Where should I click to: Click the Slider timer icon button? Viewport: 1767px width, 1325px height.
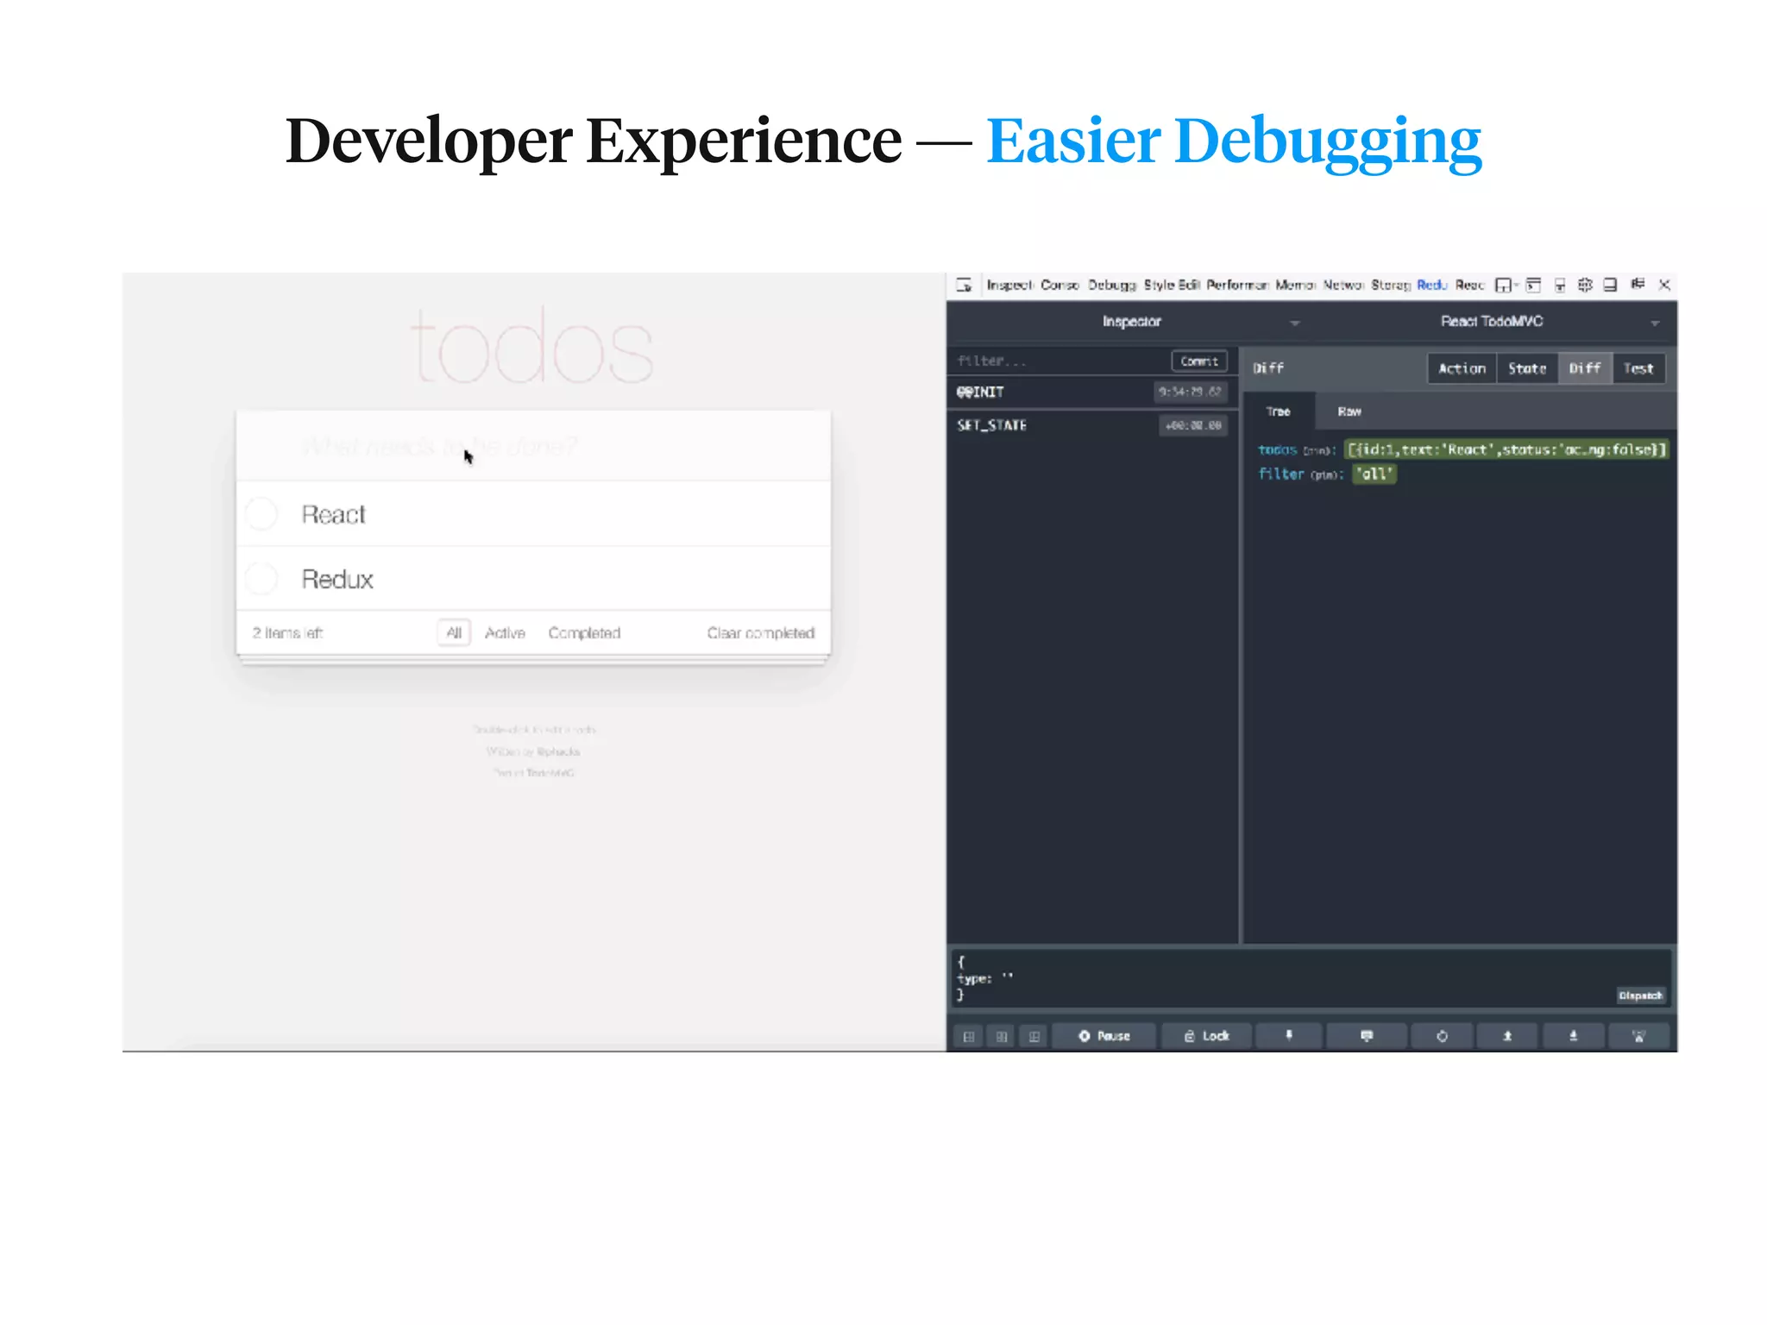tap(1442, 1036)
